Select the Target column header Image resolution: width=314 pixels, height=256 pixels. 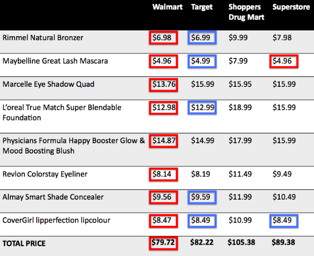pos(202,7)
